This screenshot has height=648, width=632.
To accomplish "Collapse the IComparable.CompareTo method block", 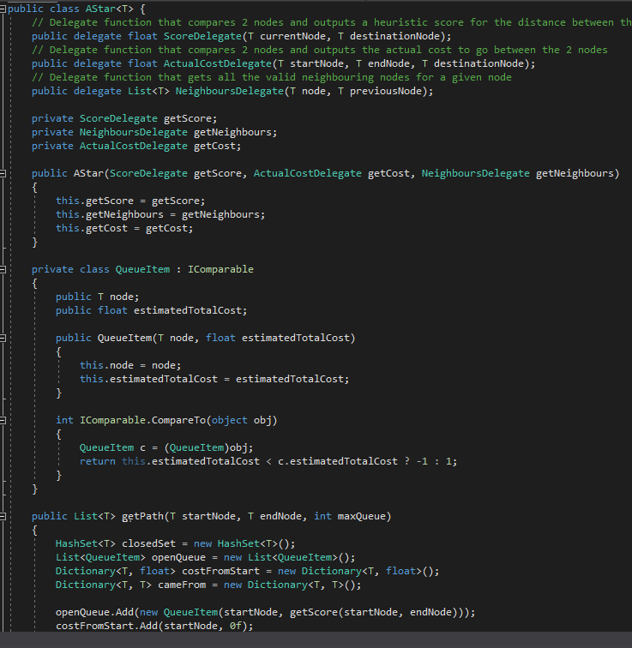I will [3, 420].
